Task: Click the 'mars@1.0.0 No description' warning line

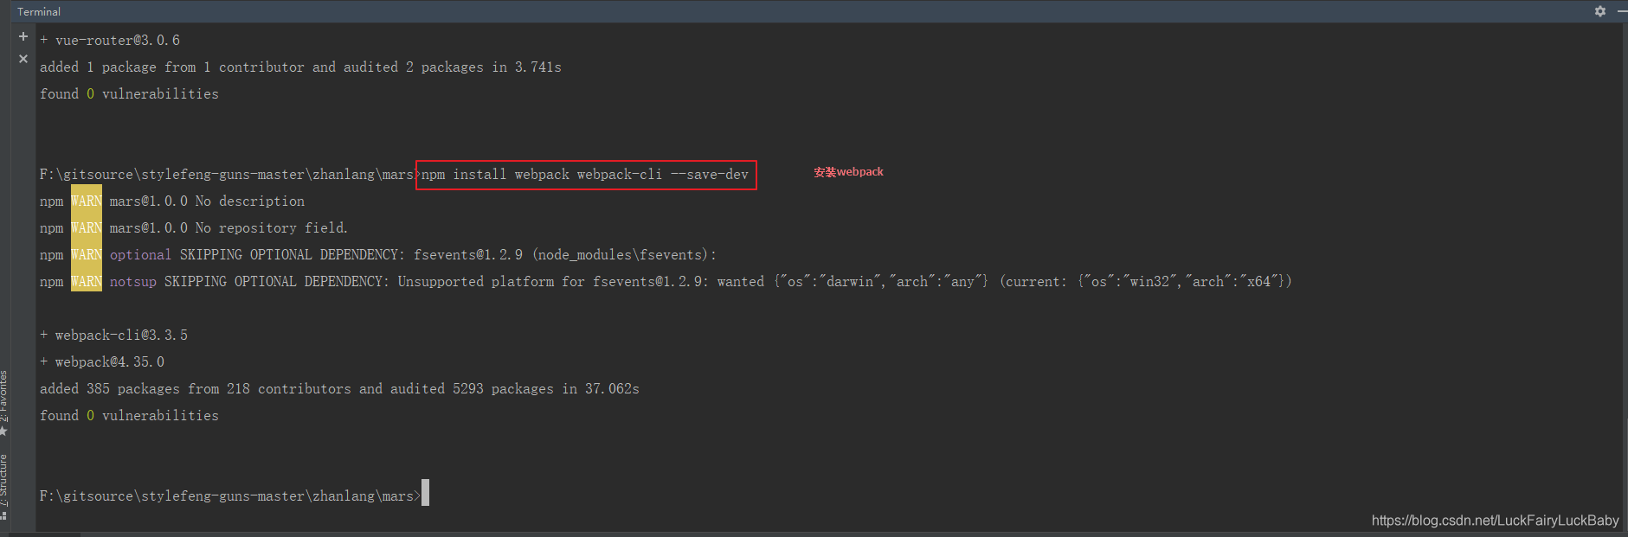Action: pos(172,201)
